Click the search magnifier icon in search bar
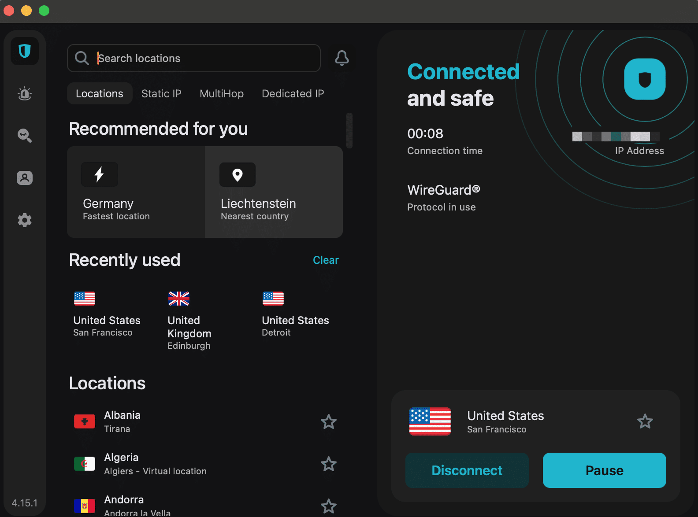The width and height of the screenshot is (698, 517). pyautogui.click(x=82, y=58)
